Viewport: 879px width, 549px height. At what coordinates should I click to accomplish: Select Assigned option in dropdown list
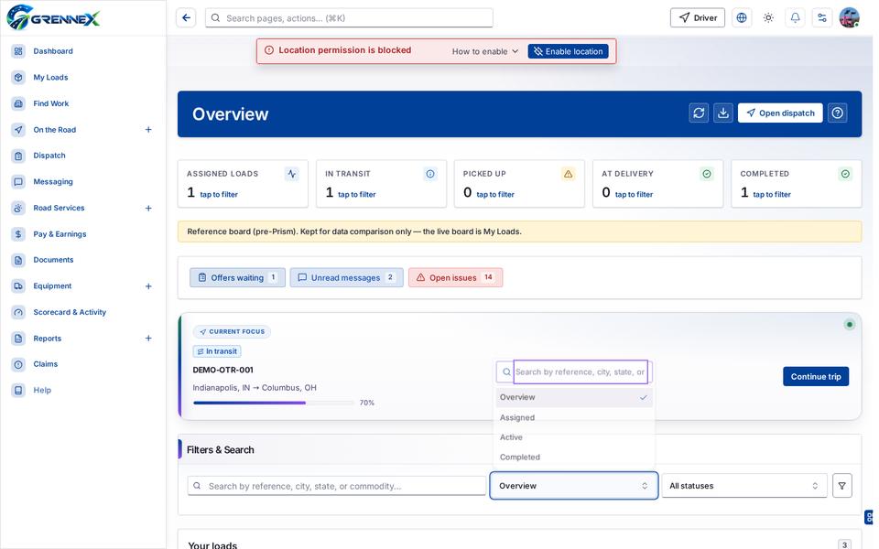pyautogui.click(x=573, y=417)
